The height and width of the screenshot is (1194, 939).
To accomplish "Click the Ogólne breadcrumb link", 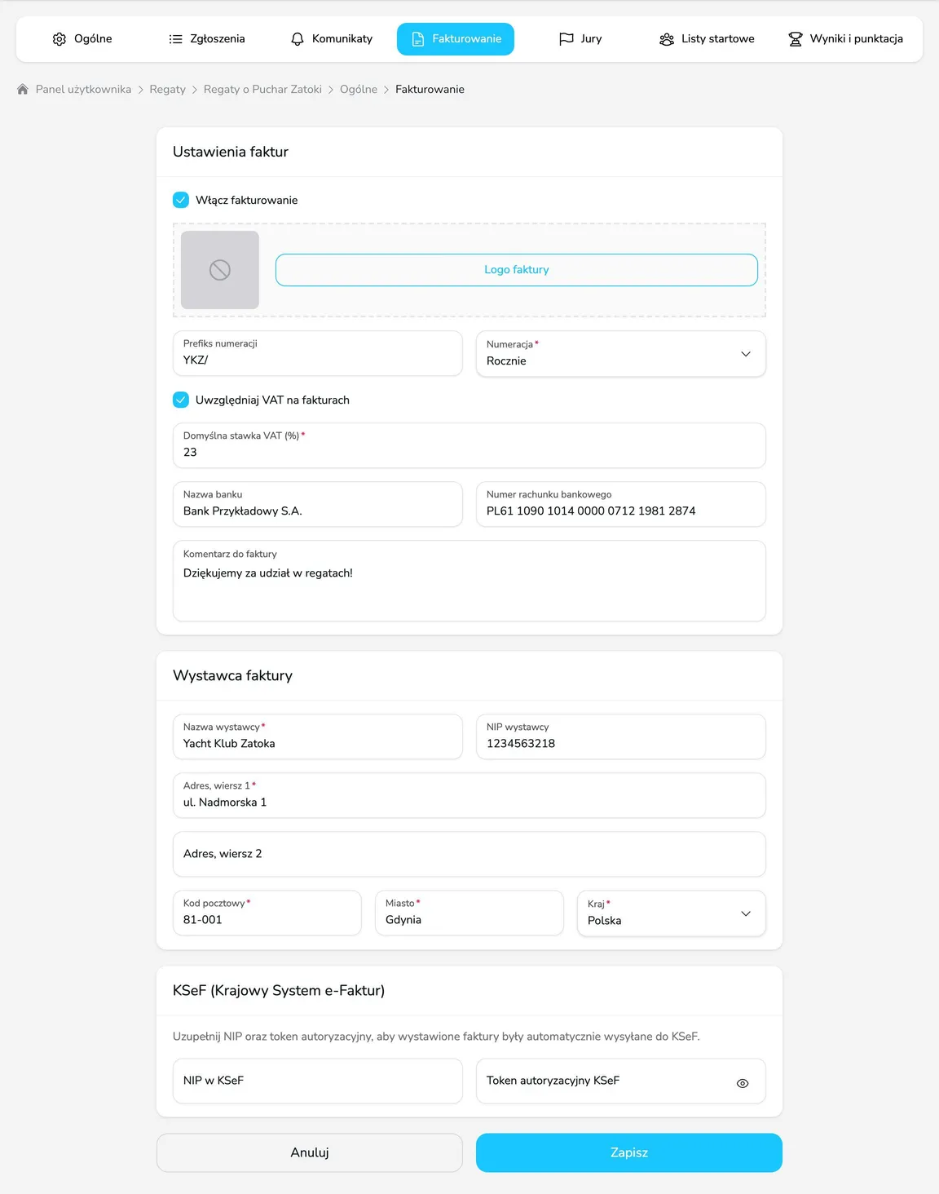I will point(359,90).
